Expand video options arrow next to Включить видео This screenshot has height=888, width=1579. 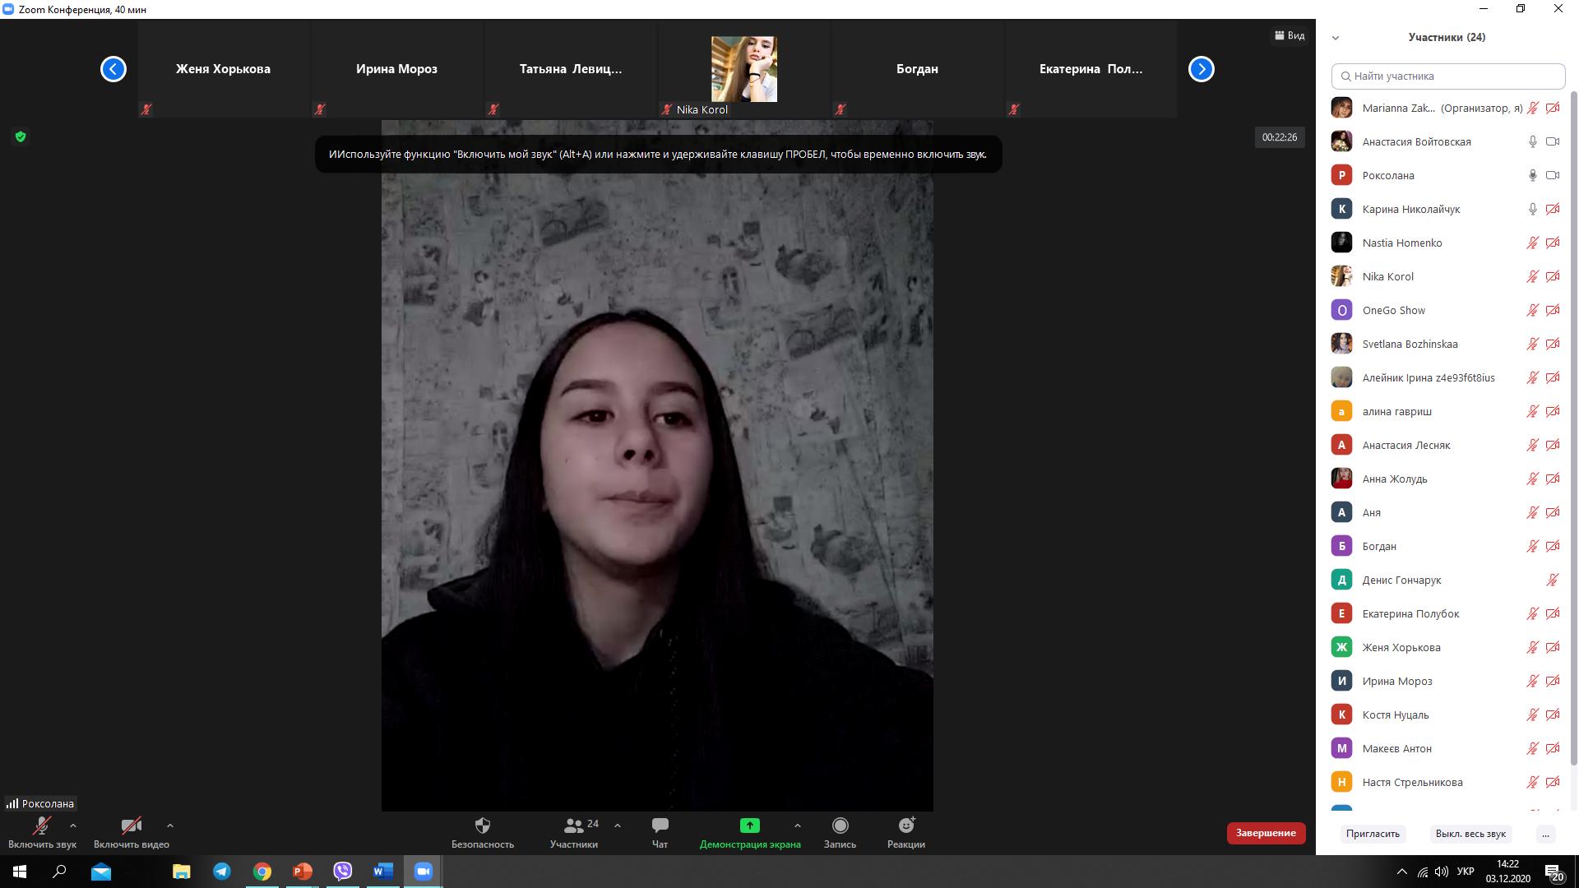coord(170,826)
